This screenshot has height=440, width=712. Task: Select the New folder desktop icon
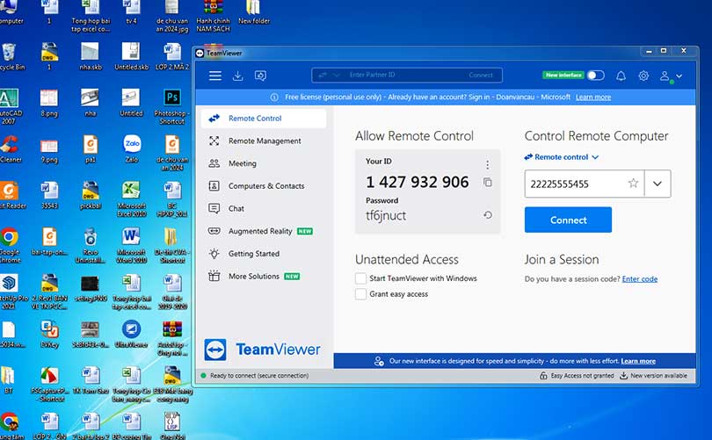coord(254,12)
